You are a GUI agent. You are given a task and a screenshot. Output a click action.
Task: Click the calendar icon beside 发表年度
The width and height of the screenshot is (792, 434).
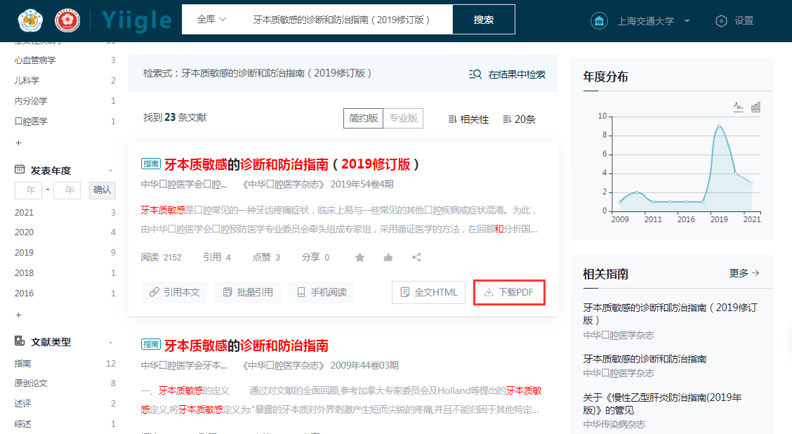tap(20, 169)
